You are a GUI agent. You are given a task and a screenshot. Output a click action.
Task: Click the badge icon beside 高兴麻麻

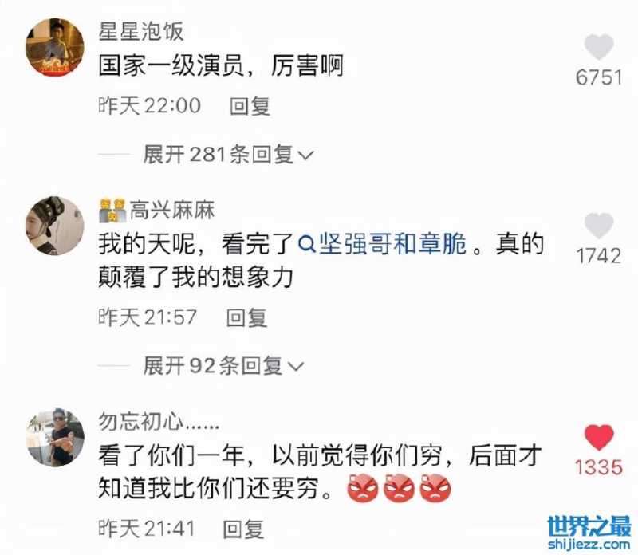point(112,211)
